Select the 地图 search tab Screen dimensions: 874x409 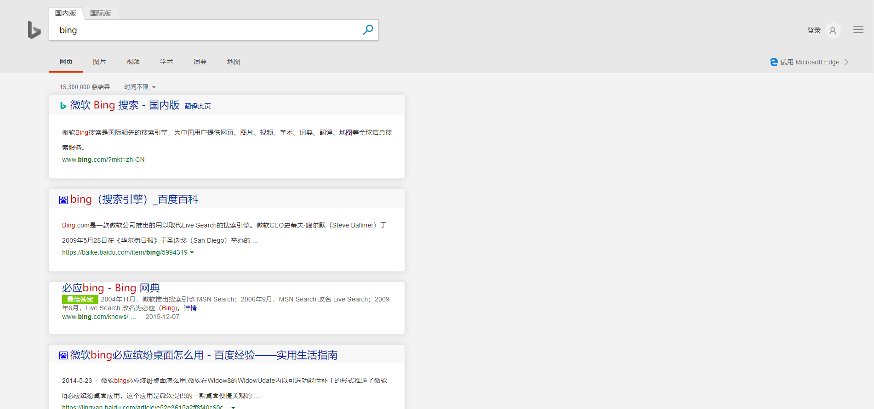click(x=234, y=62)
